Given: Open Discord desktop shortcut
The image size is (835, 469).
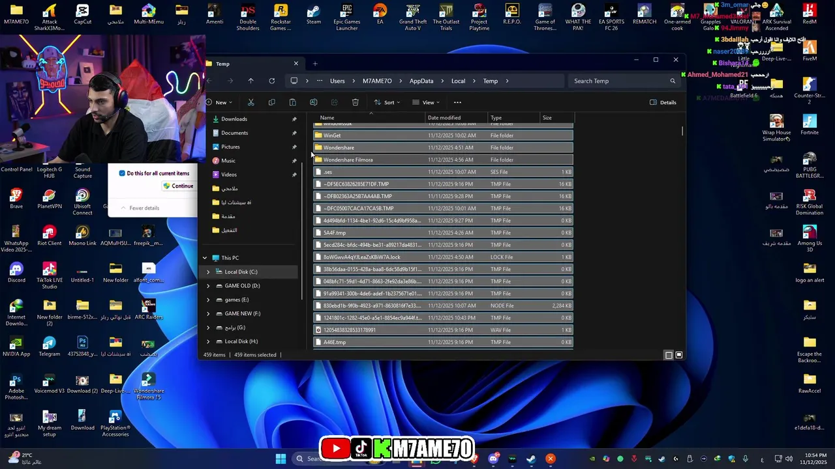Looking at the screenshot, I should [x=16, y=272].
